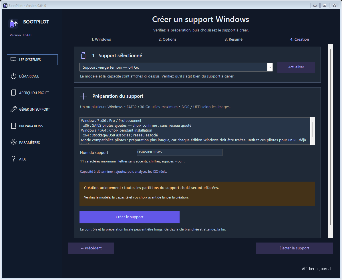Open LES SYSTÈMES section
The width and height of the screenshot is (342, 280).
coord(32,59)
